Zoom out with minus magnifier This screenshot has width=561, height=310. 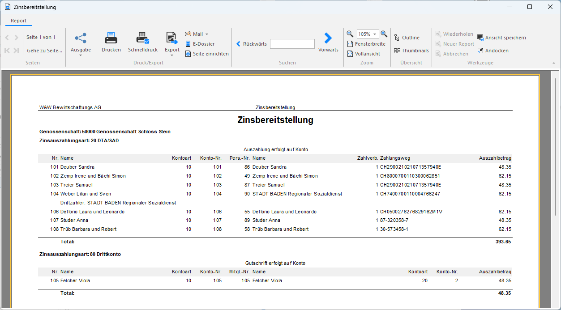pyautogui.click(x=350, y=34)
